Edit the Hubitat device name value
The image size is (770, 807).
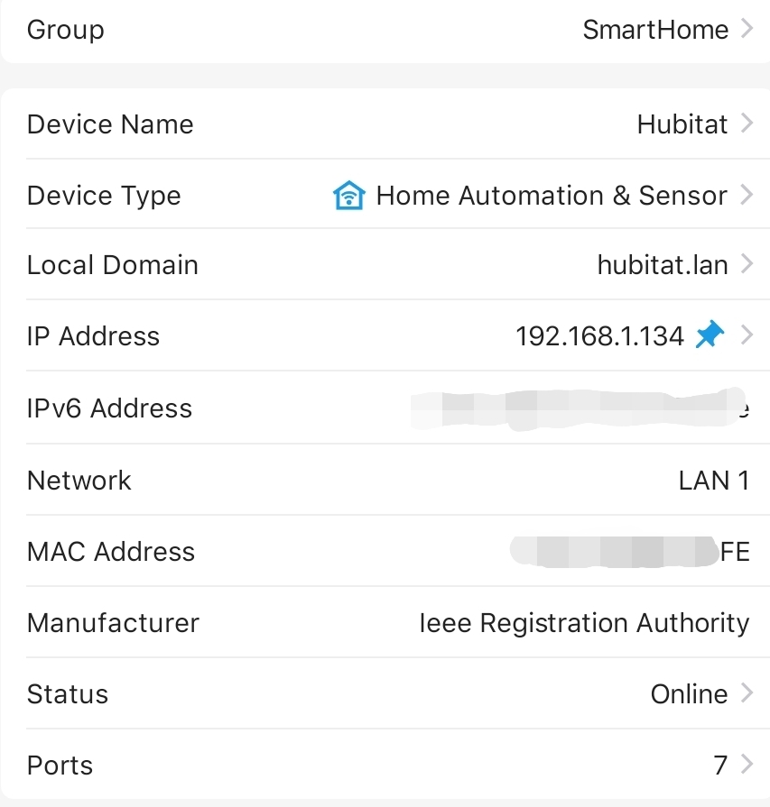682,124
